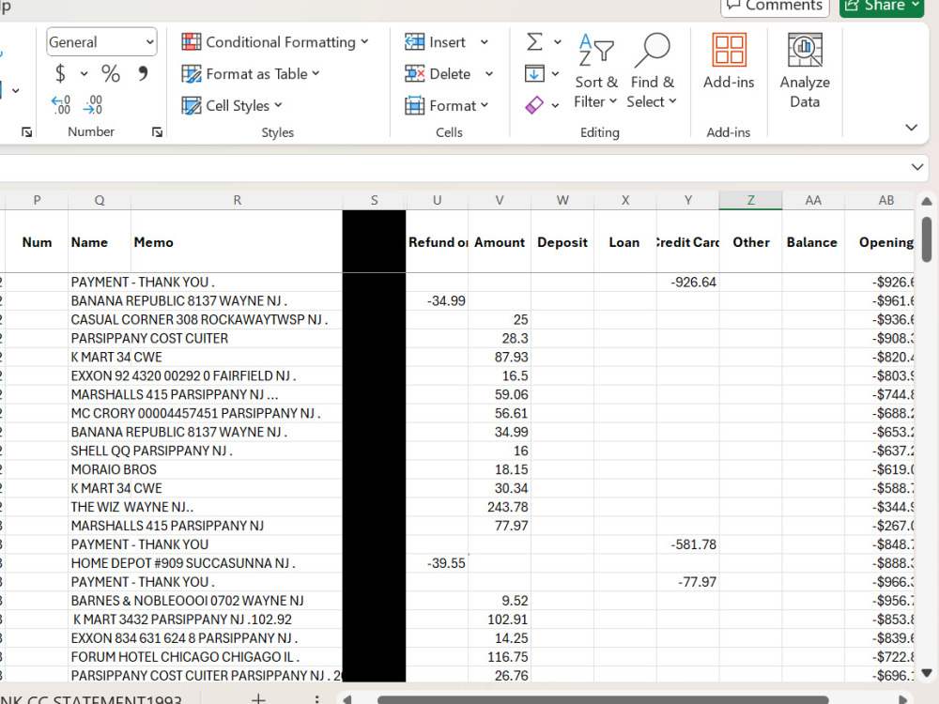Click the Memo header cell
The height and width of the screenshot is (704, 939).
[x=238, y=242]
